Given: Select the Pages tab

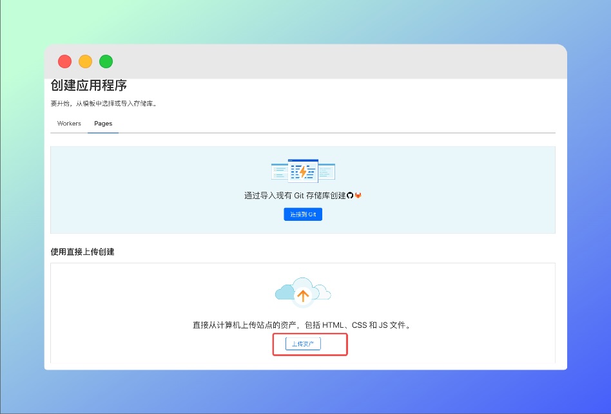Looking at the screenshot, I should click(x=103, y=124).
